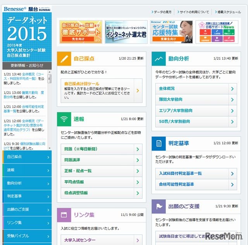
Task: Click the 動向分析 section heading
Action: 179,59
